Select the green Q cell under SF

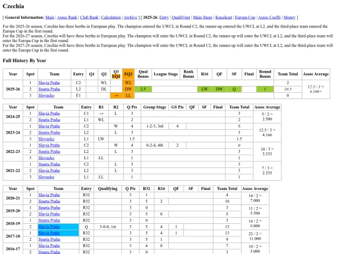click(x=234, y=89)
